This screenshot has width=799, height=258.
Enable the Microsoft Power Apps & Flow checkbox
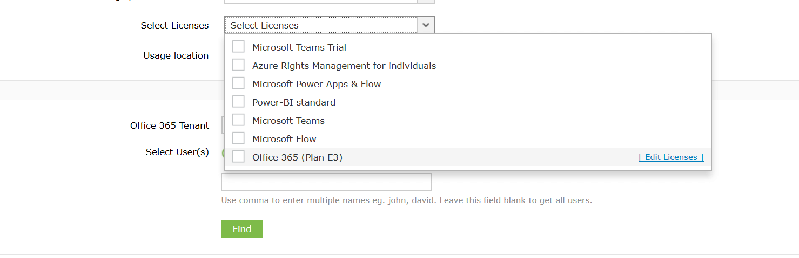pyautogui.click(x=238, y=83)
